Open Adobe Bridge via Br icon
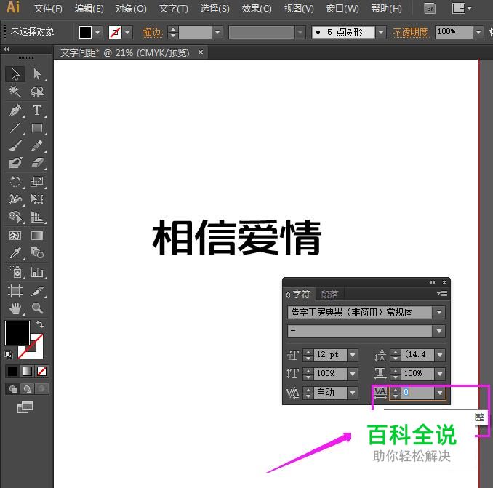 [x=430, y=9]
